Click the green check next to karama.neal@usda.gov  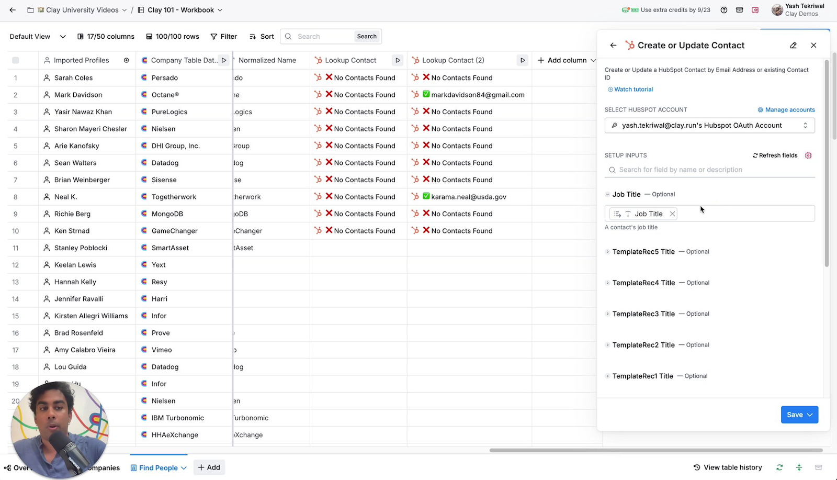point(426,196)
